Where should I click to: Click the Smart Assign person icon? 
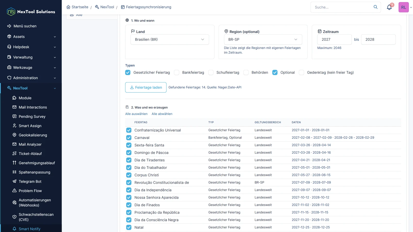(x=14, y=126)
